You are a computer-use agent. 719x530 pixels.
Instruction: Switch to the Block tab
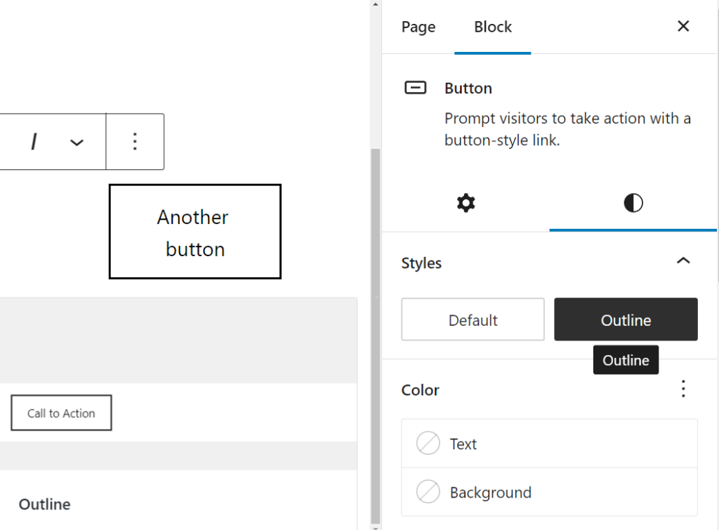click(492, 27)
